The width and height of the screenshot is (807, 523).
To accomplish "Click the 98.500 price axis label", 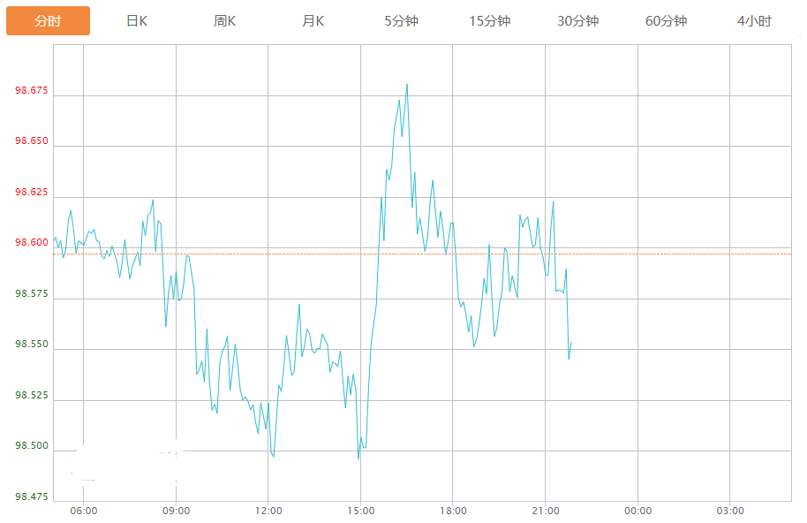I will [32, 447].
